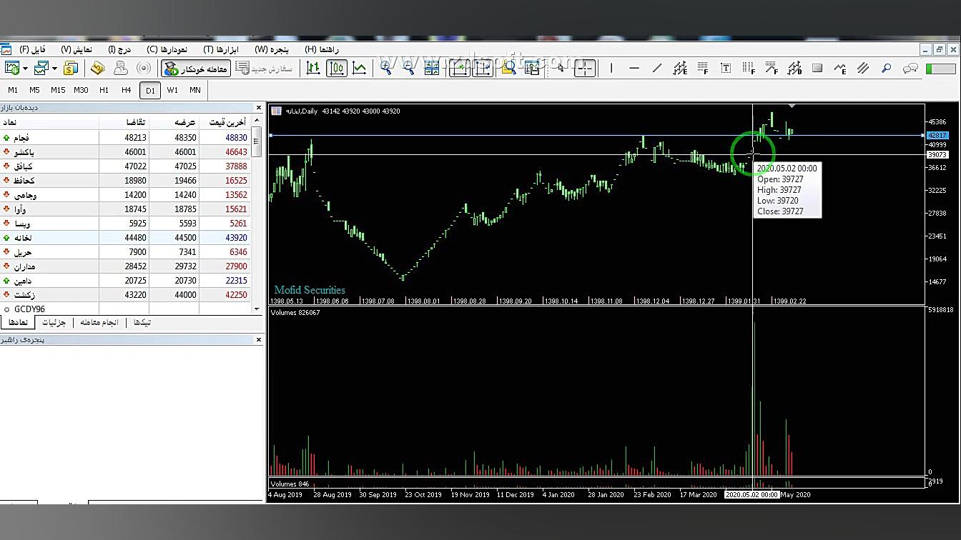Select the لخابه symbol row
The width and height of the screenshot is (961, 540).
point(125,237)
